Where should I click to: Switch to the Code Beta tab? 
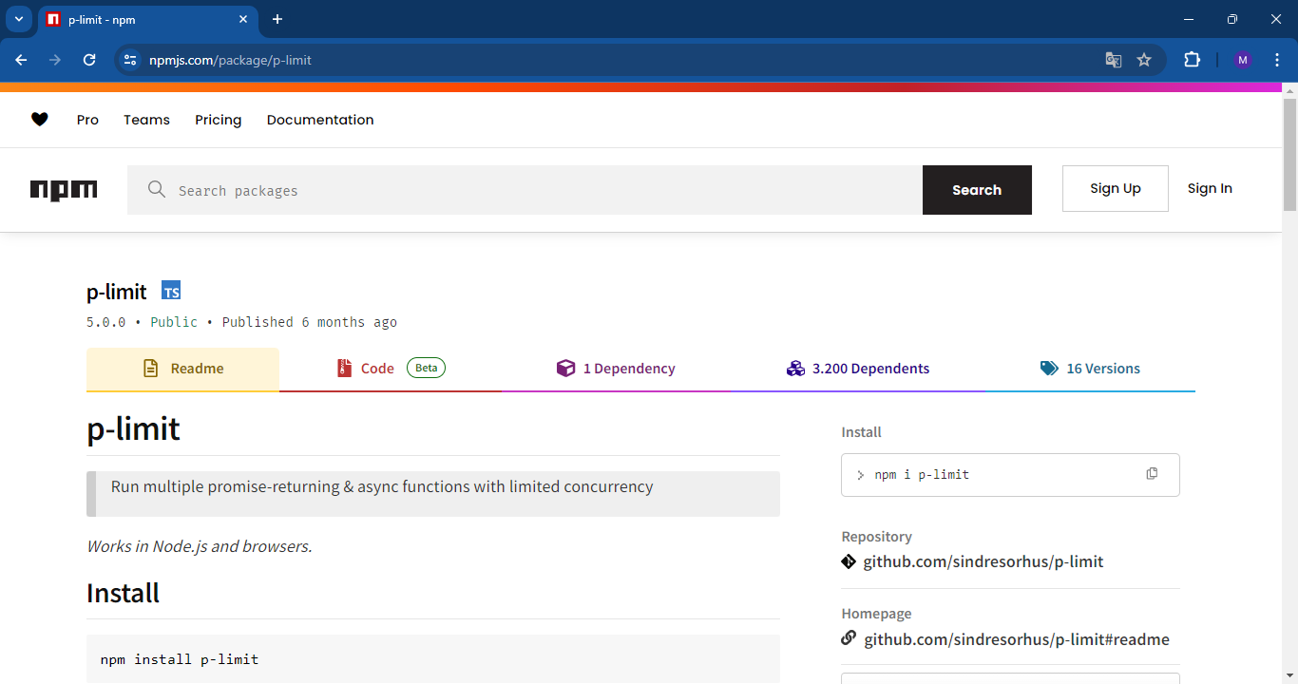378,368
